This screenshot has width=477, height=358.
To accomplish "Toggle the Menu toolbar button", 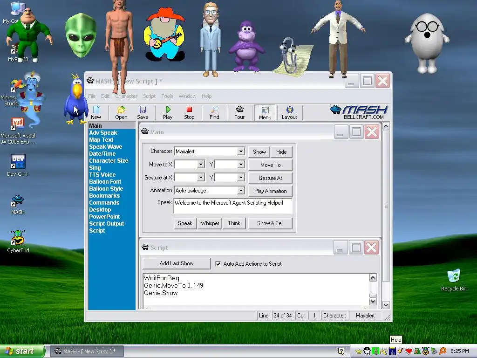I will [x=265, y=113].
